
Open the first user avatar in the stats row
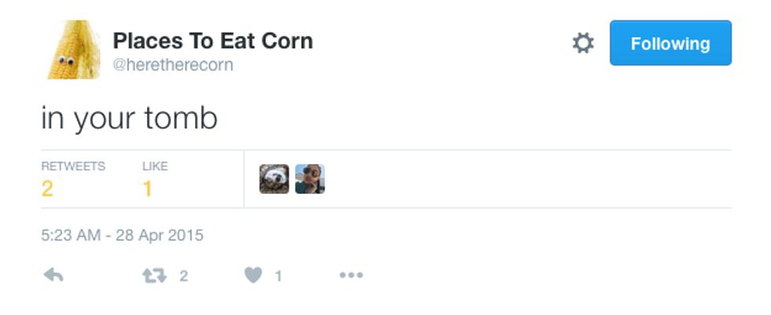(274, 179)
